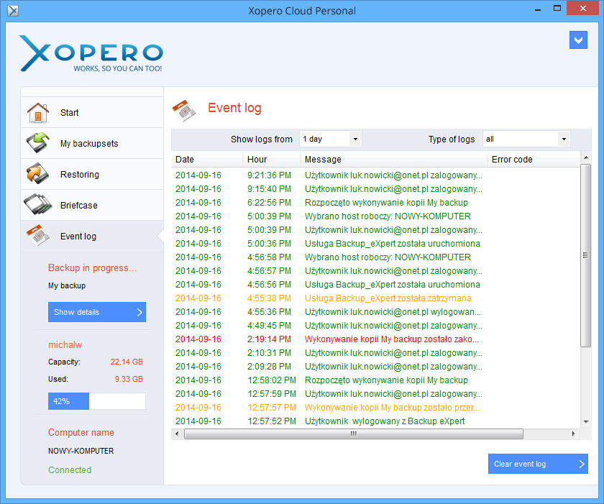Select the 6:22:56 PM Rozpoczęto wykonywanie kopii entry
This screenshot has height=504, width=604.
(x=375, y=203)
